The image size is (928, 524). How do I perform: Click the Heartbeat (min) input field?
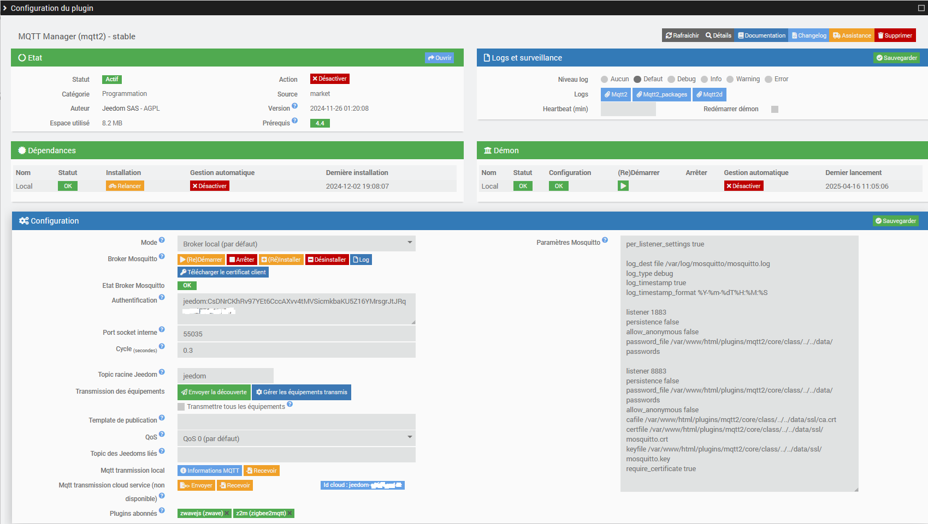tap(628, 109)
